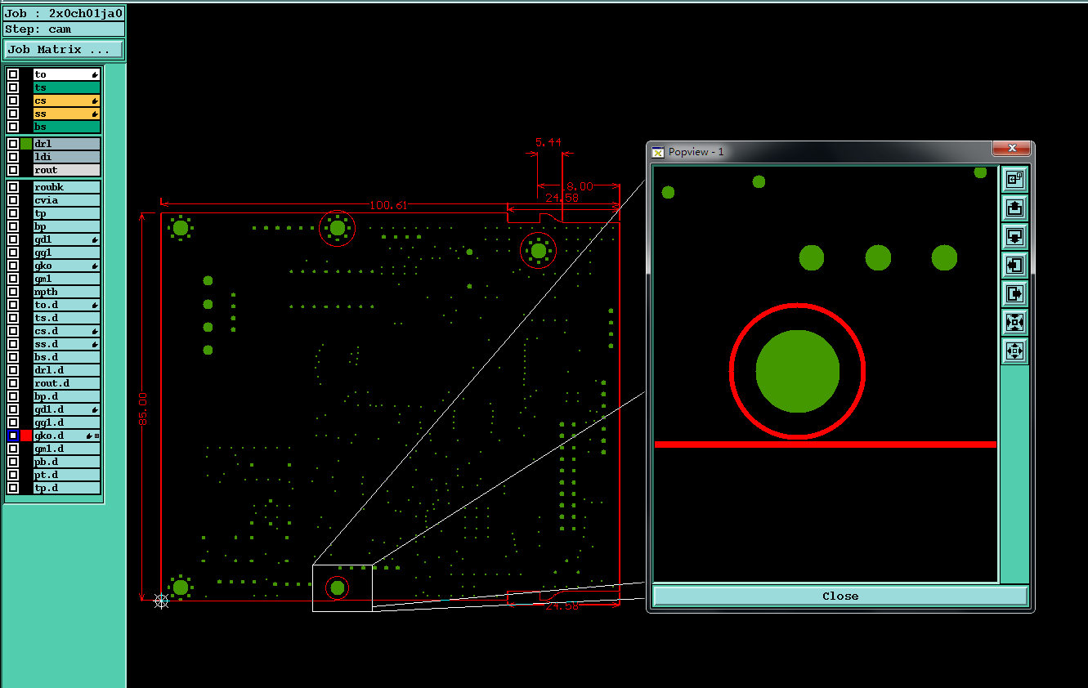This screenshot has height=688, width=1088.
Task: Select the 'ldi' layer name
Action: coord(67,157)
